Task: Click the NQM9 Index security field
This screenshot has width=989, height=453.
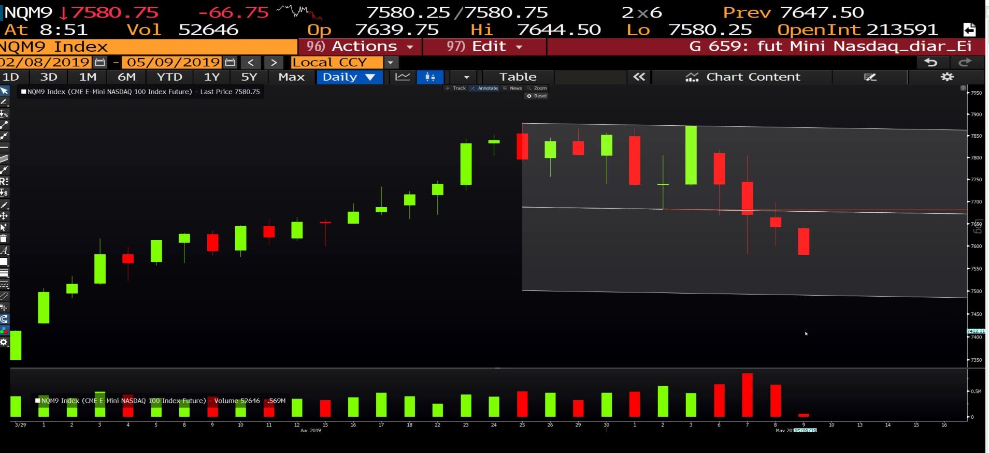Action: pos(149,47)
